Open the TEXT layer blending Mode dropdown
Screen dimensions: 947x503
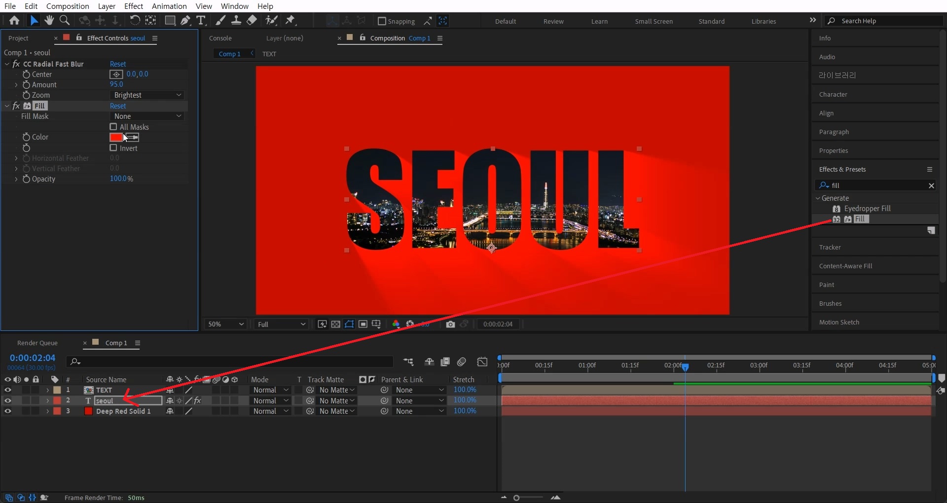270,390
